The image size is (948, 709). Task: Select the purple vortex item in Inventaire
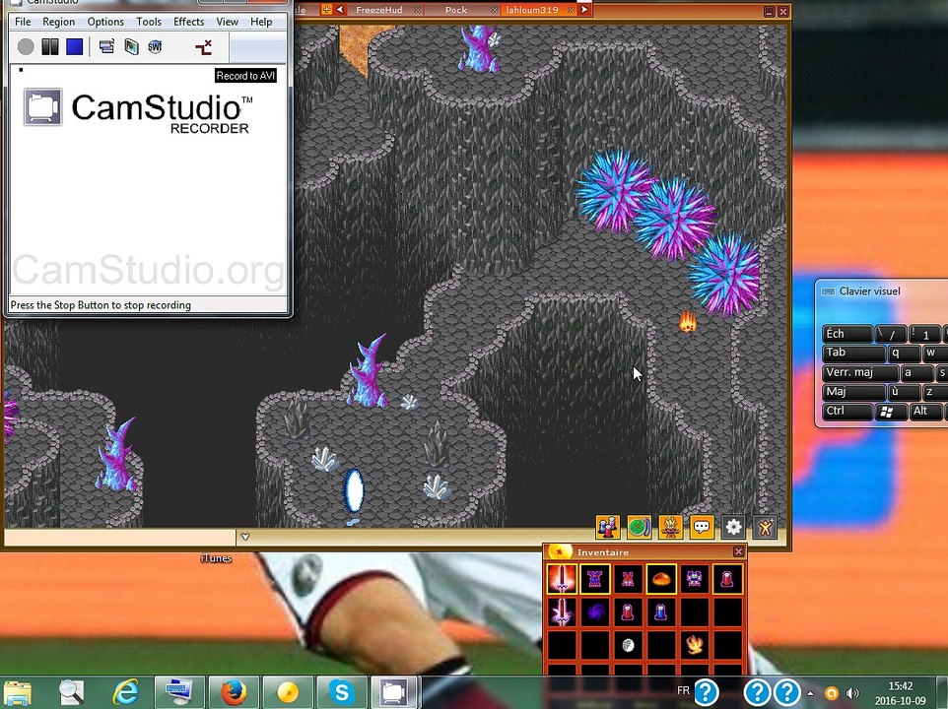click(595, 612)
